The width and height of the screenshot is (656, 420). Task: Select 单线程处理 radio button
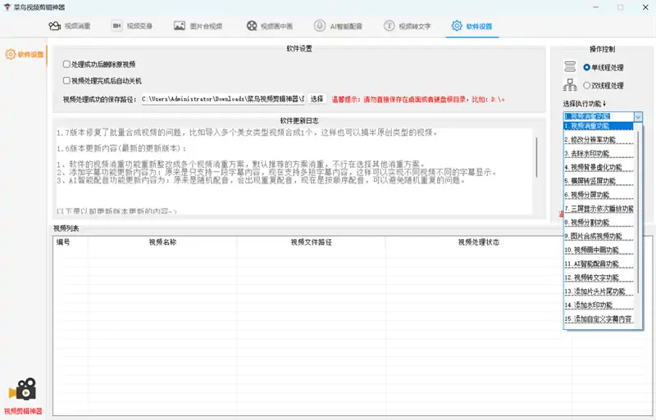click(586, 67)
